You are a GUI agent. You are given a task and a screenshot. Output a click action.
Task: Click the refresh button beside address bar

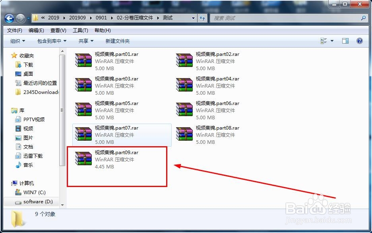point(202,18)
